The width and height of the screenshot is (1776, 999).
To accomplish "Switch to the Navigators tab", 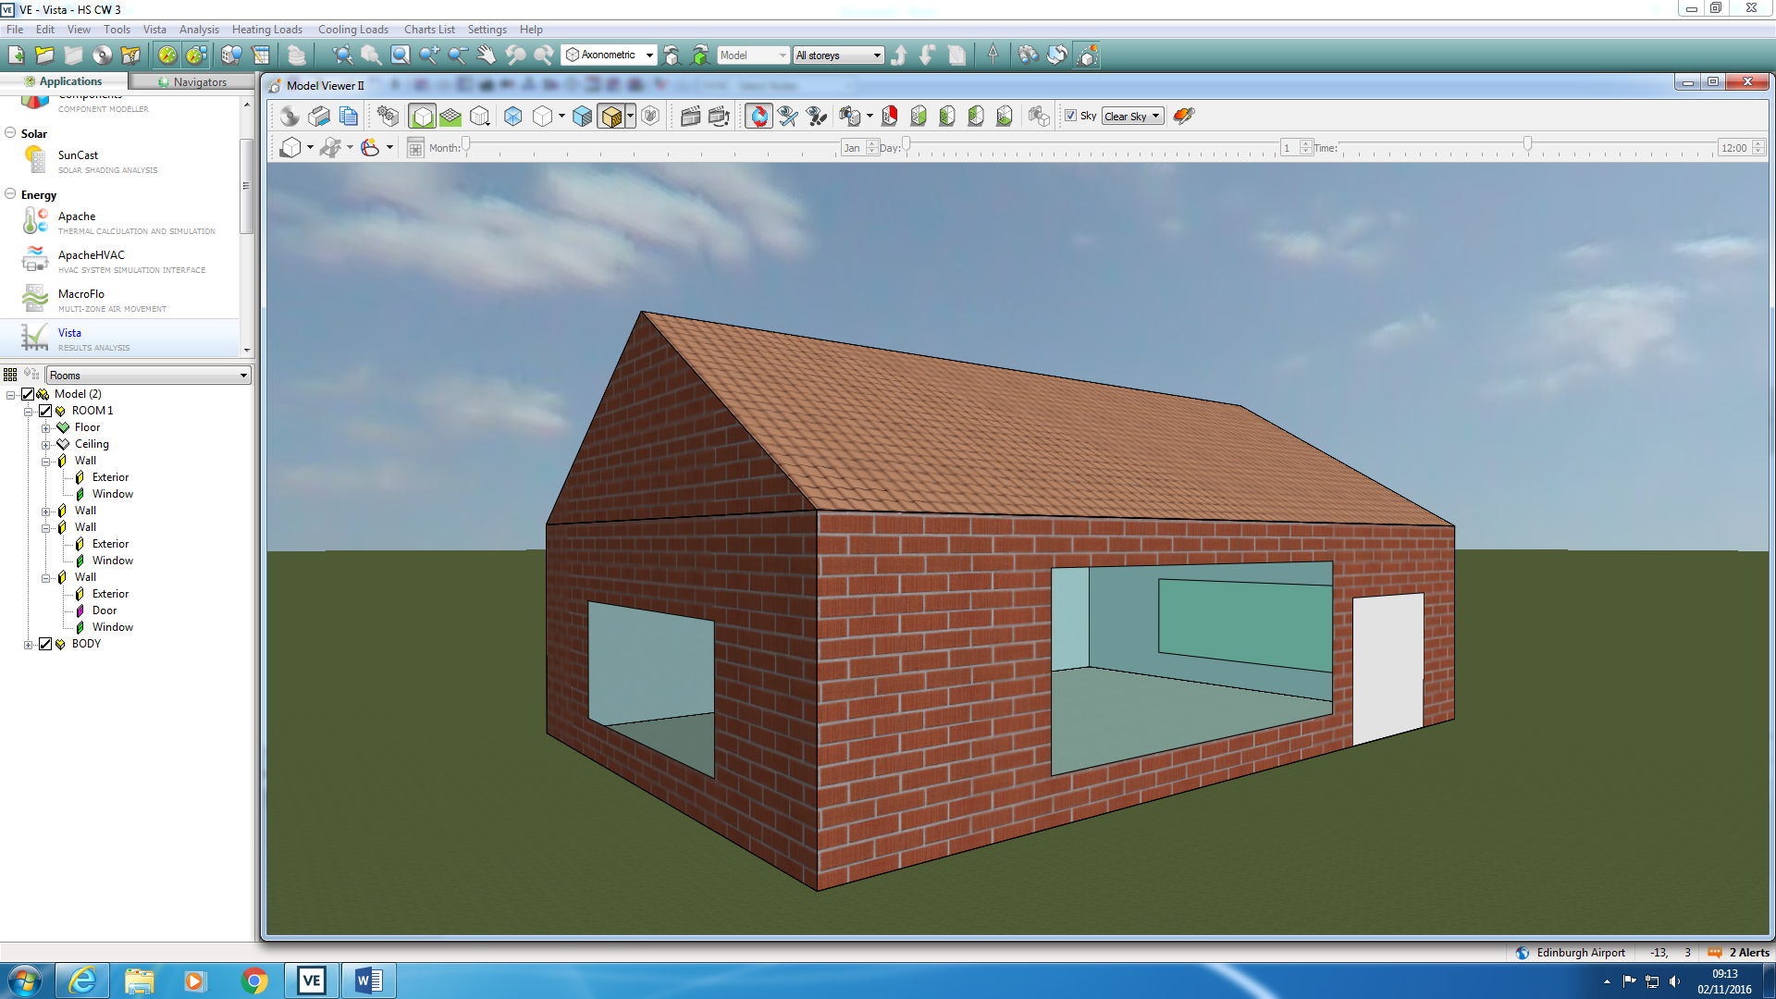I will [191, 81].
